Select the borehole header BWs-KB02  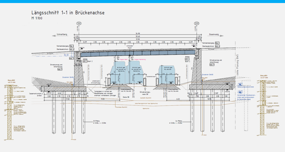click(x=11, y=80)
